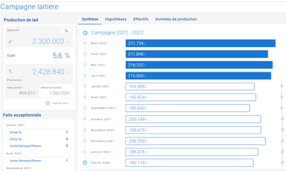
Task: Click the down-arrow icon next to 2.300.002
Action: point(10,41)
